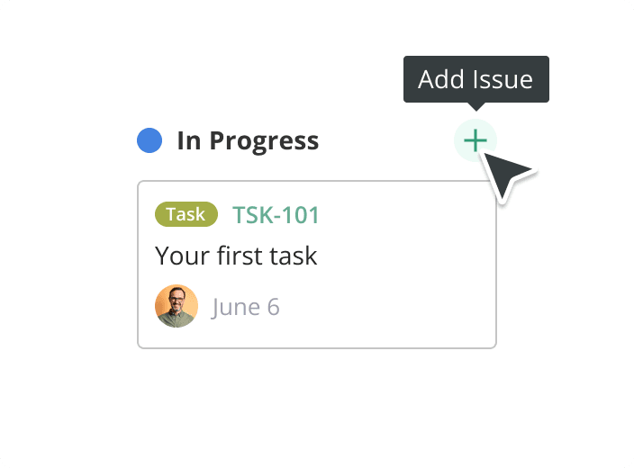Click the issue type label on the card
Screen dimensions: 634x468
(186, 214)
